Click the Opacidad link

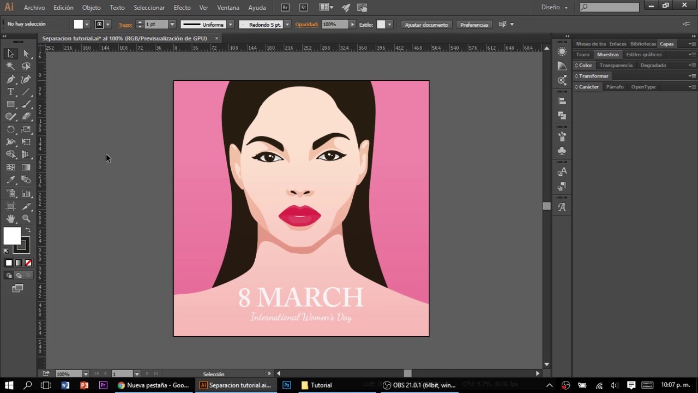pos(306,25)
